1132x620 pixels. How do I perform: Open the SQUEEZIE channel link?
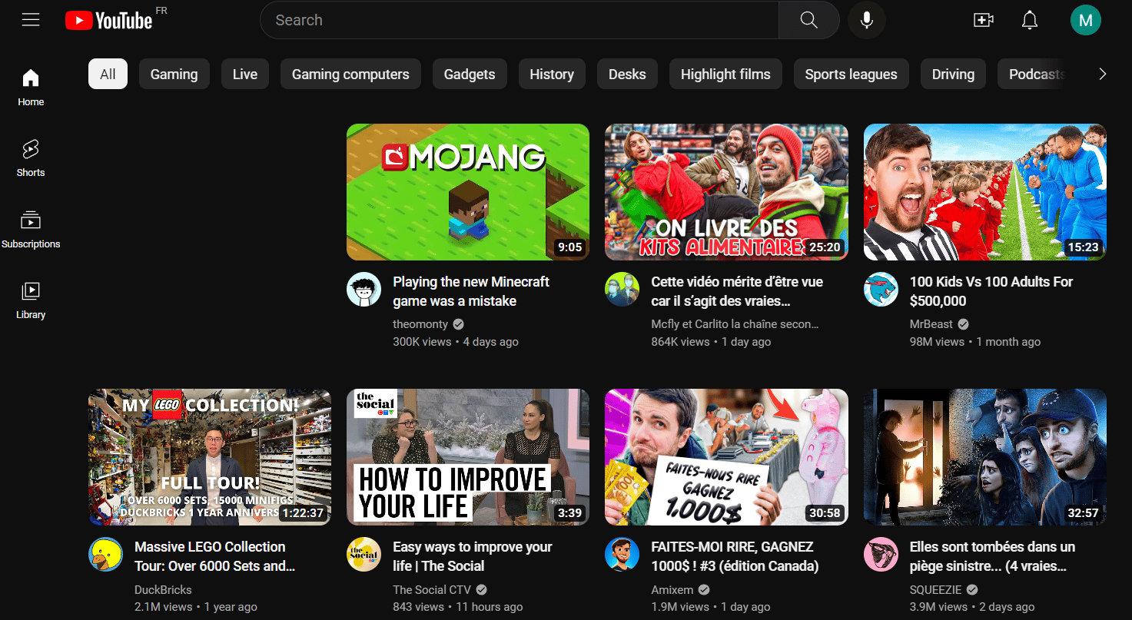(x=936, y=589)
